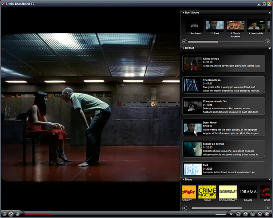Viewport: 273px width, 218px height.
Task: Select the HORROR THRILLER genre tile
Action: 265,192
